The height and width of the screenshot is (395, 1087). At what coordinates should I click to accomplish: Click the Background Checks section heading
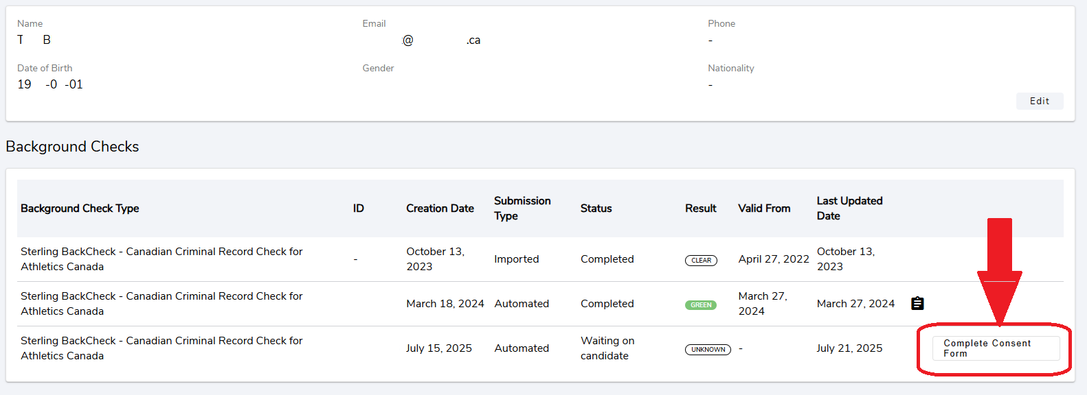pos(72,147)
